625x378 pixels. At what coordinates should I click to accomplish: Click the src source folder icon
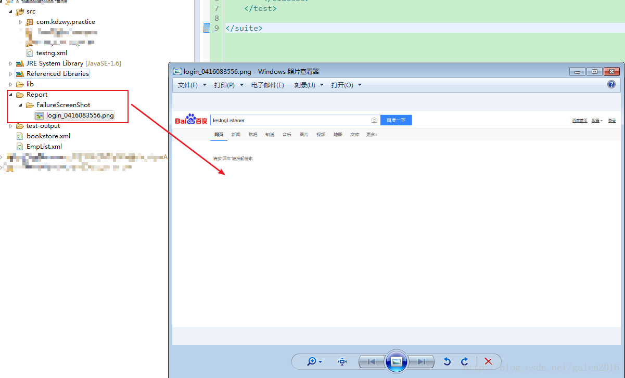coord(20,11)
